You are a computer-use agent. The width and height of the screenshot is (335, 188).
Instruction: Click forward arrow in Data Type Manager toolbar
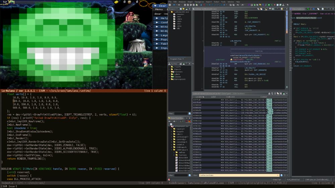[174, 121]
